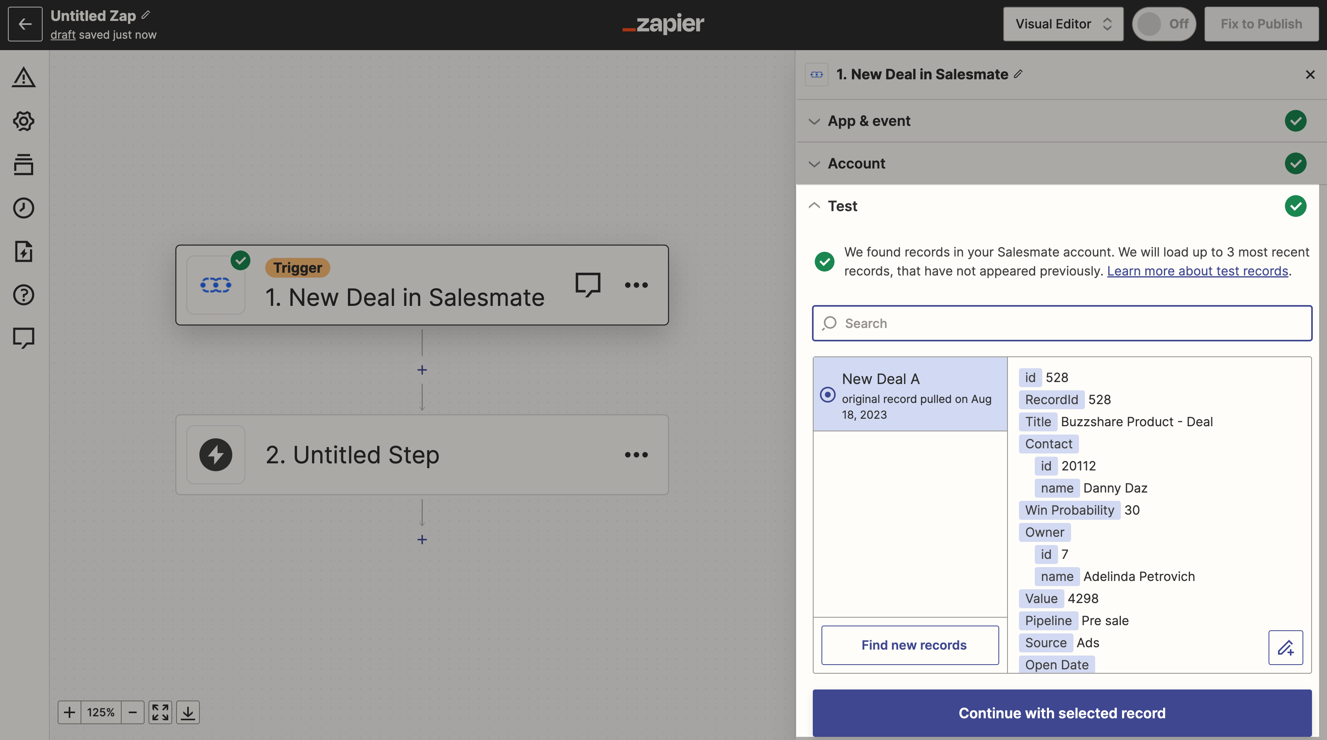Click the Source field label
The image size is (1327, 740).
[x=1045, y=643]
